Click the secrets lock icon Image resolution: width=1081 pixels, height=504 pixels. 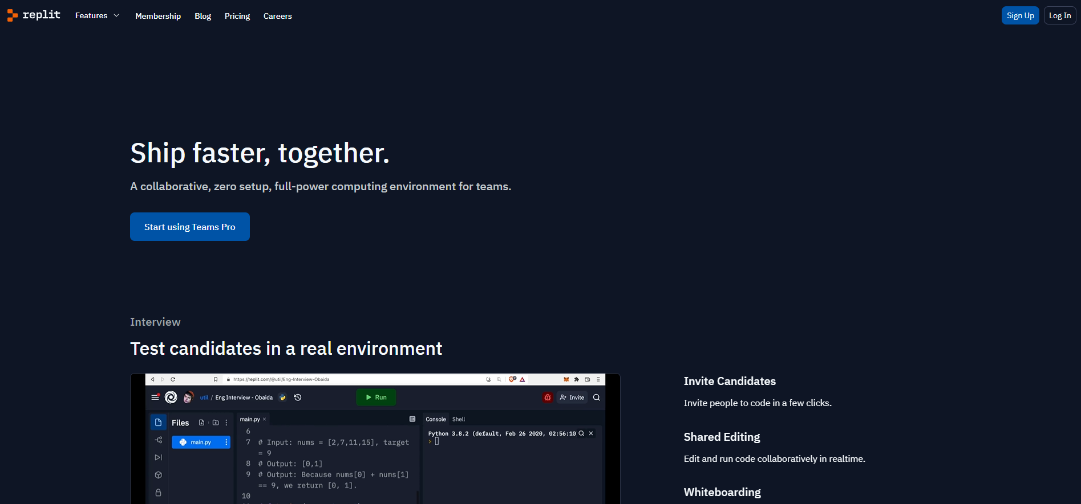click(158, 493)
